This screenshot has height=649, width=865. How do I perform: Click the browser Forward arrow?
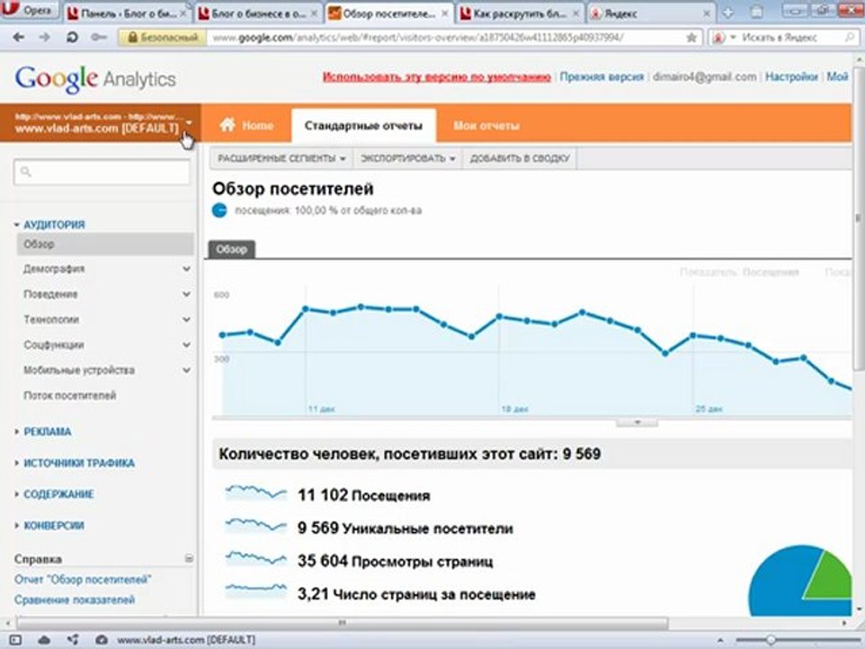point(45,38)
